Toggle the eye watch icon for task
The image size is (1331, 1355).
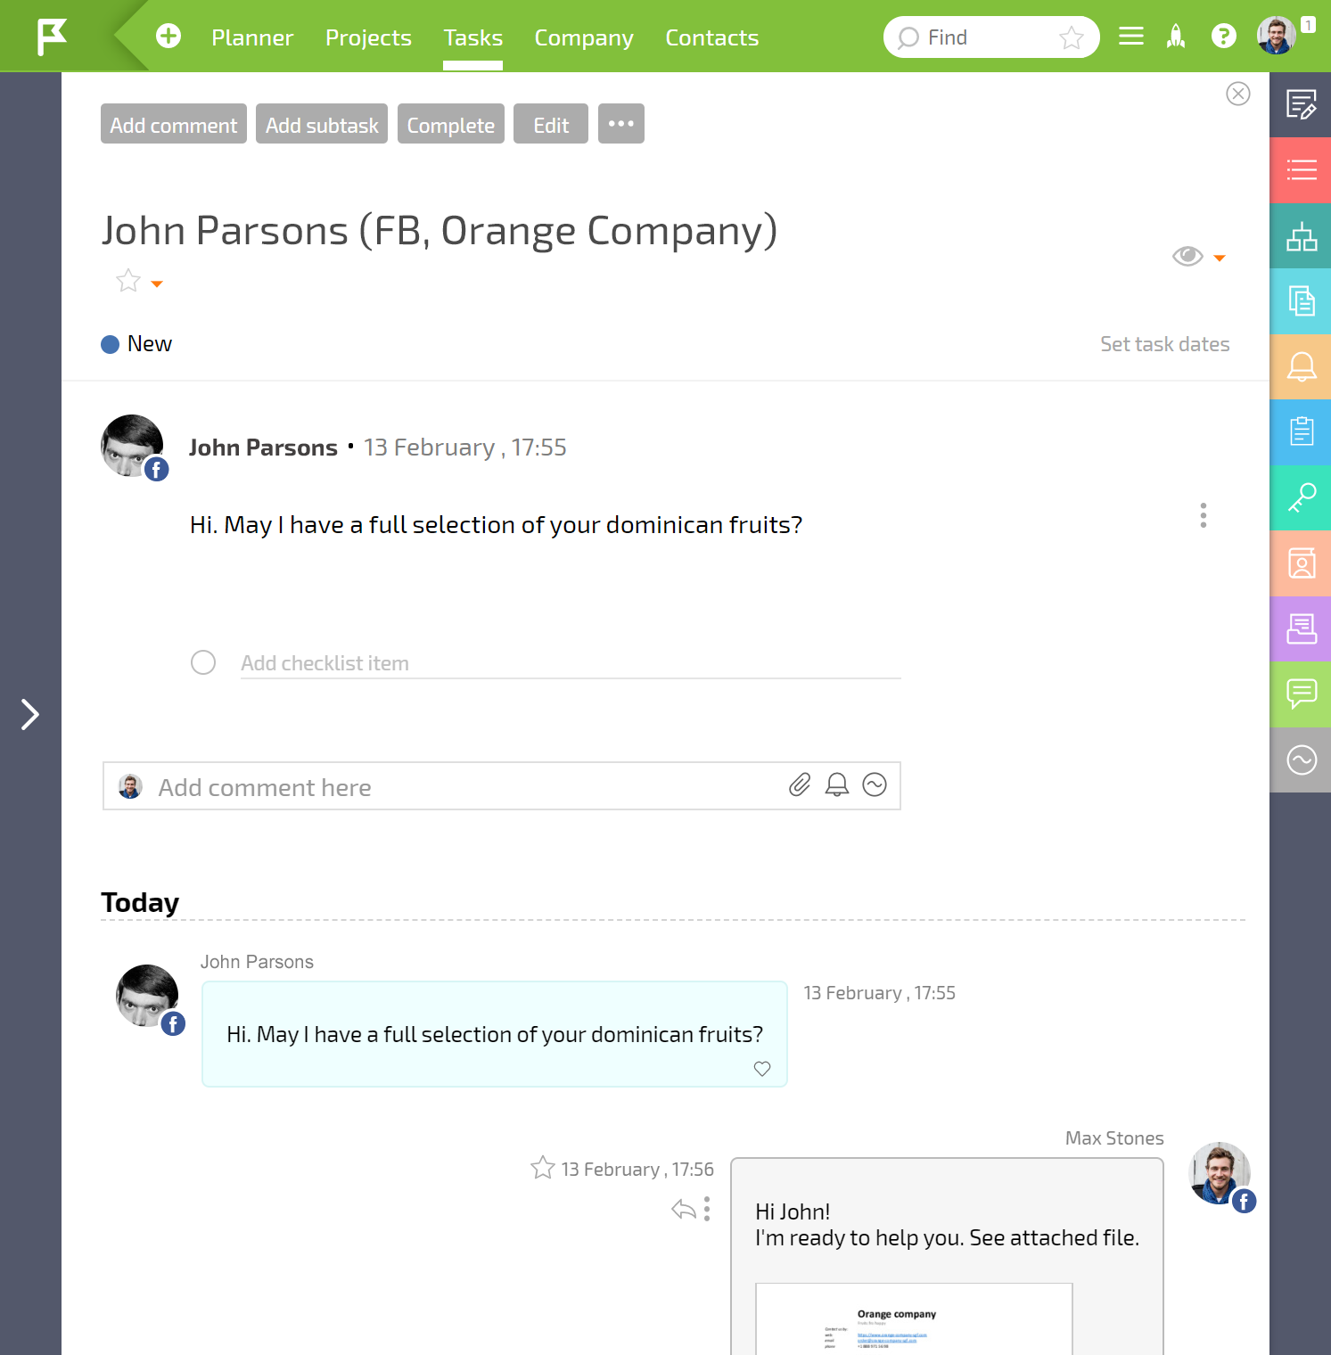point(1187,256)
